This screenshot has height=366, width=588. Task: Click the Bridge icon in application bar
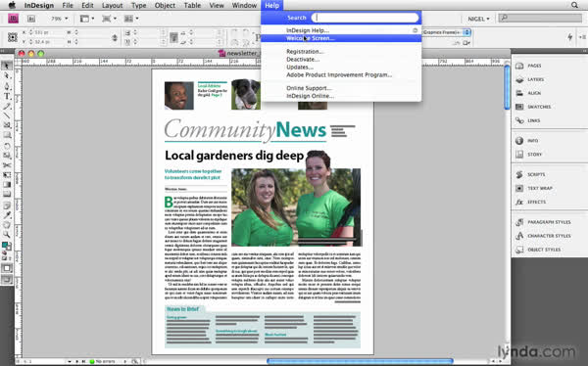[x=31, y=19]
